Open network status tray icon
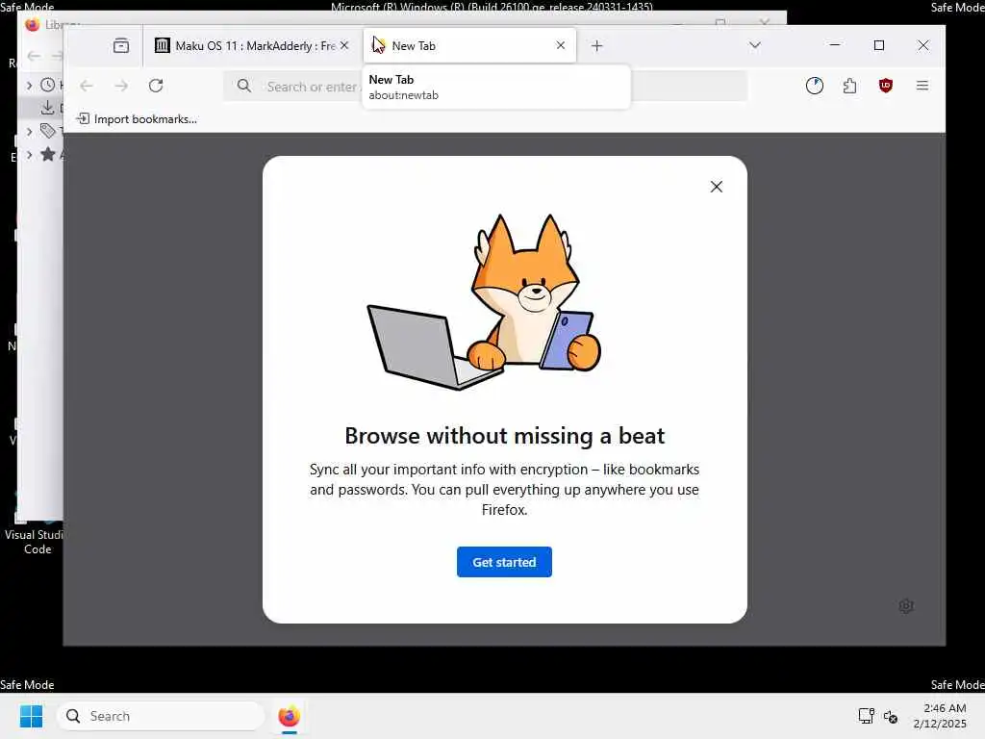 [866, 716]
